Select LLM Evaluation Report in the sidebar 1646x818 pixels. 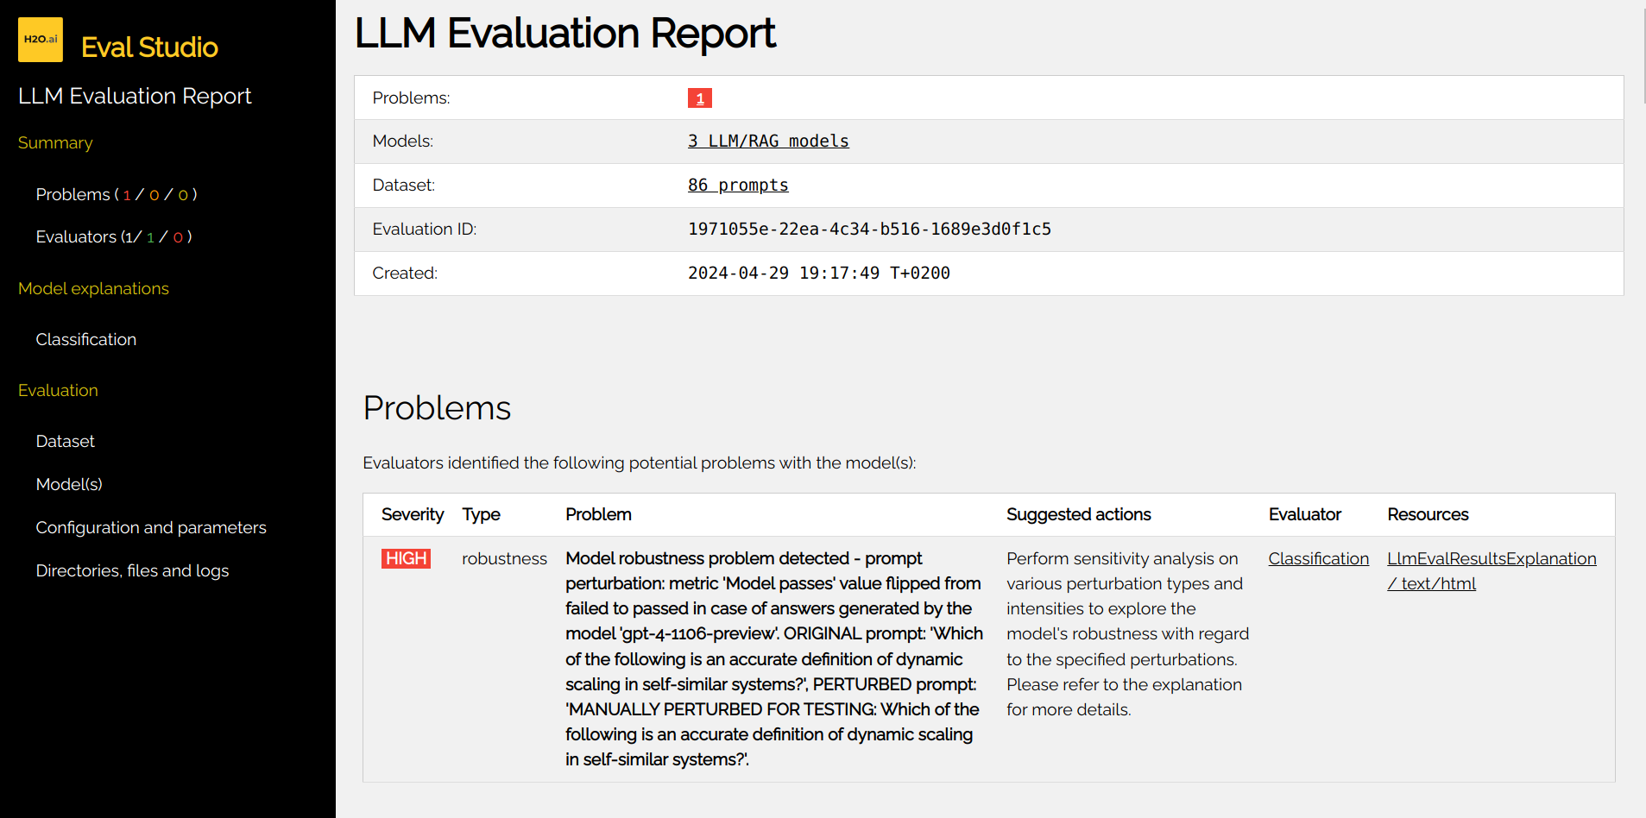point(135,96)
